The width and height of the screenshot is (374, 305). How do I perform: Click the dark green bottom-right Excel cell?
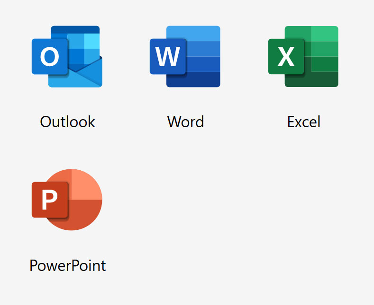325,79
